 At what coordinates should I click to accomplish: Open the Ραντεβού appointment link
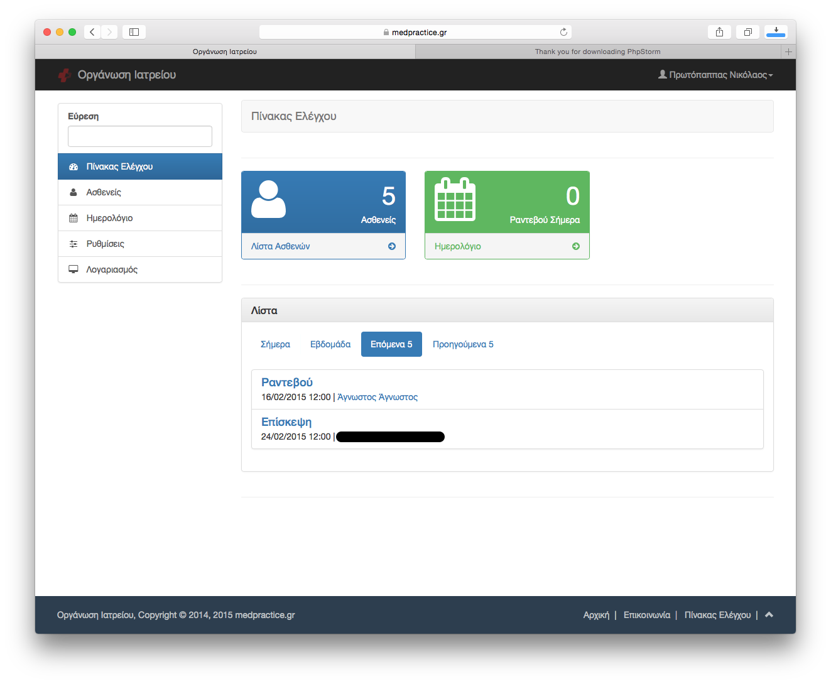[x=287, y=383]
